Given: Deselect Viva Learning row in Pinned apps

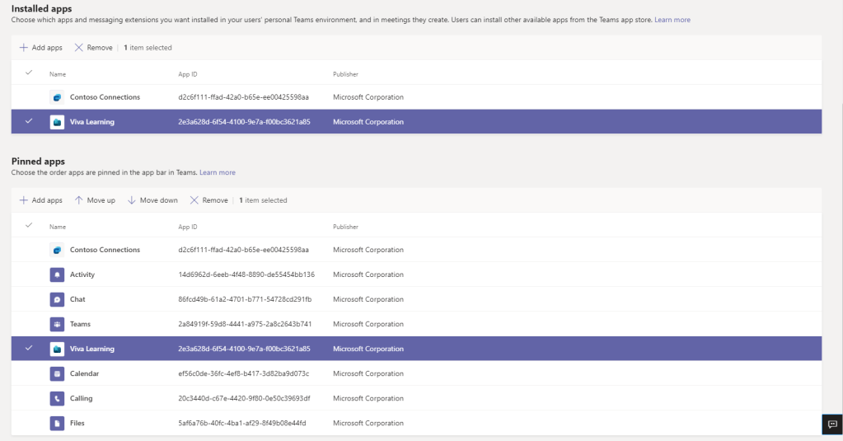Looking at the screenshot, I should [x=29, y=349].
